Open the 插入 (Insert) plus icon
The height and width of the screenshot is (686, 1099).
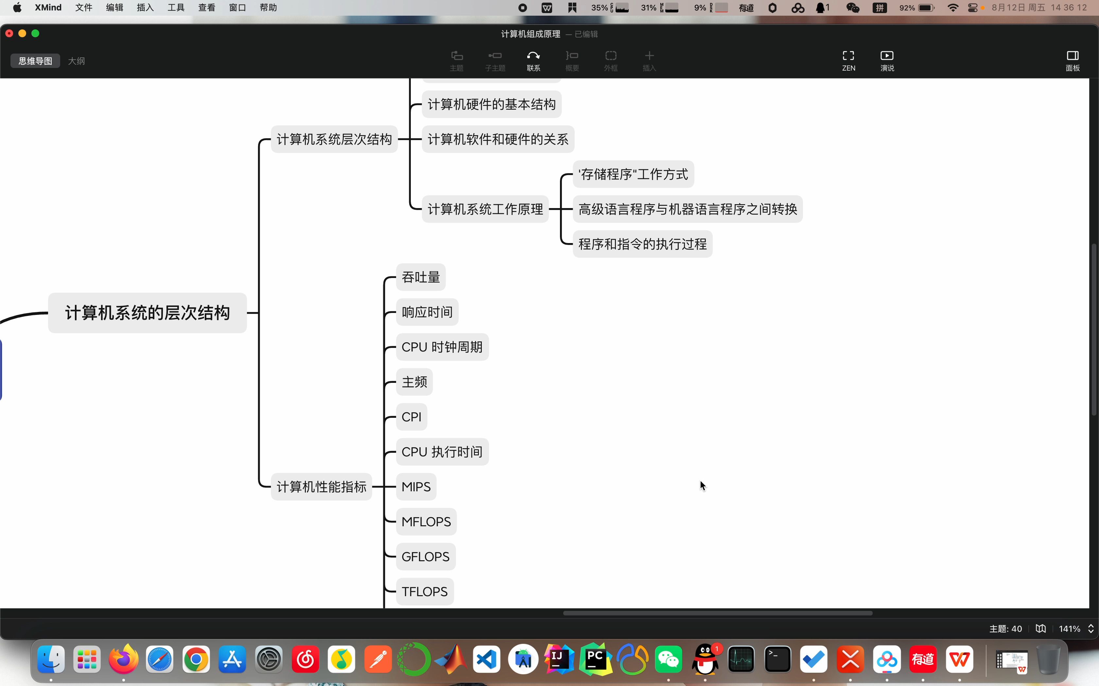click(x=649, y=60)
